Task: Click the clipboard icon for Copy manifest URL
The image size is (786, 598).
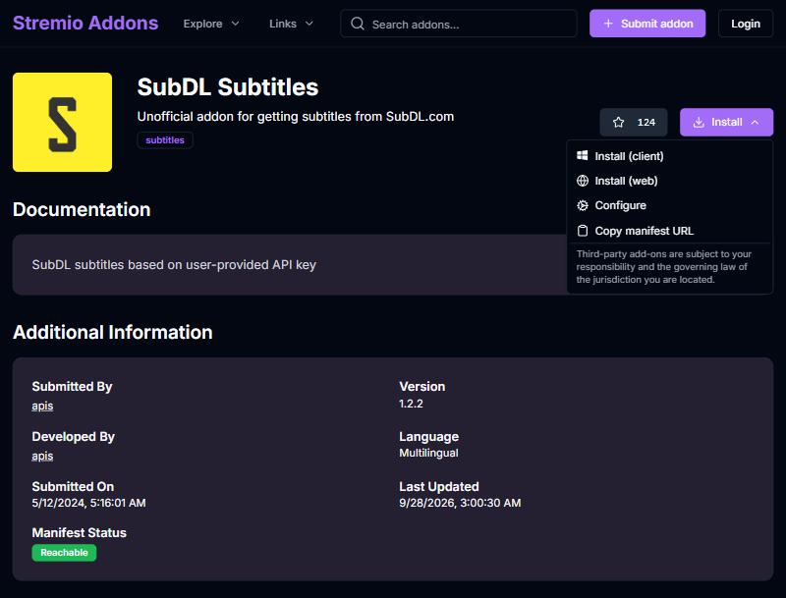Action: pyautogui.click(x=582, y=231)
